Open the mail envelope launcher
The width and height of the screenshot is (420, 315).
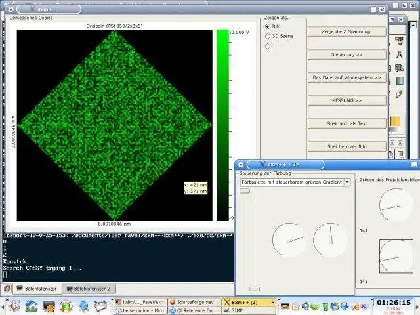click(x=100, y=306)
